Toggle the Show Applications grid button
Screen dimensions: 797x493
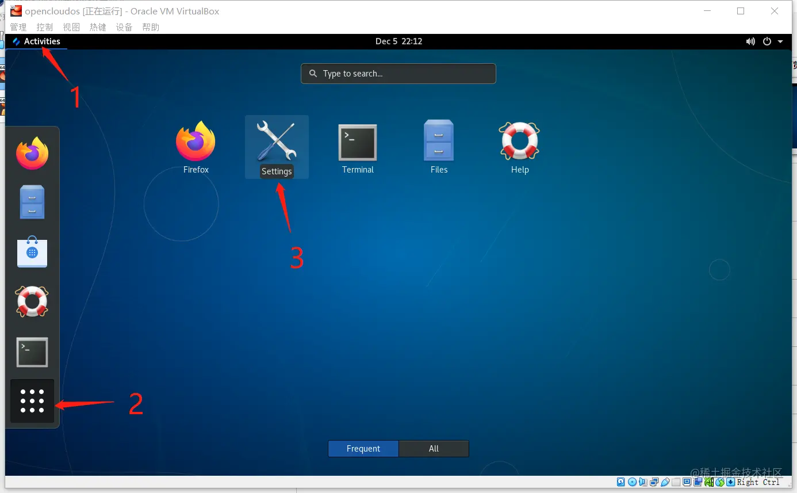[32, 401]
